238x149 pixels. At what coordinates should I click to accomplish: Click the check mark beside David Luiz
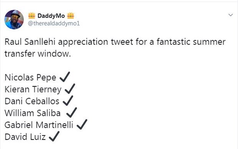tap(54, 136)
